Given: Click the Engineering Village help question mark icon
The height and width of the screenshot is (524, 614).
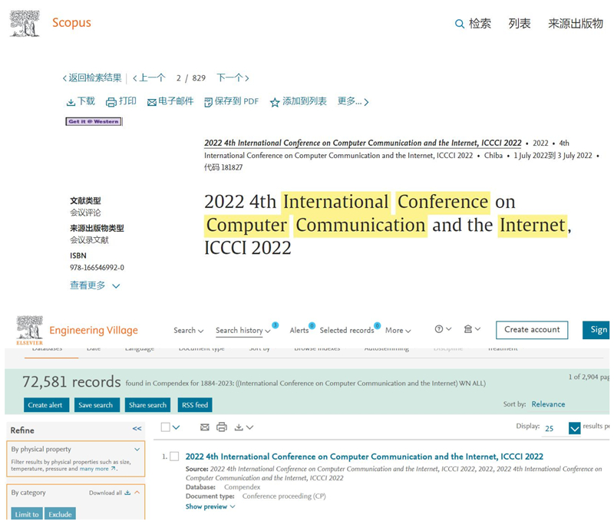Looking at the screenshot, I should tap(439, 329).
